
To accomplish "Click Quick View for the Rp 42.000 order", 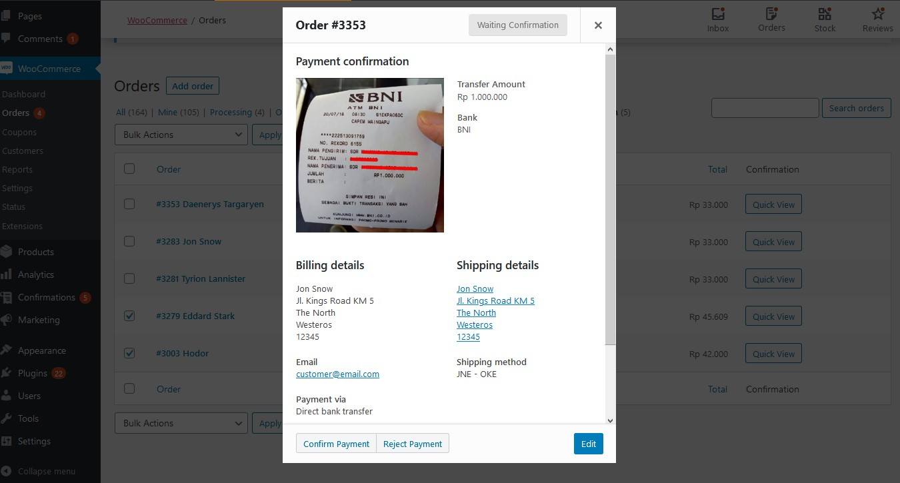I will [773, 354].
